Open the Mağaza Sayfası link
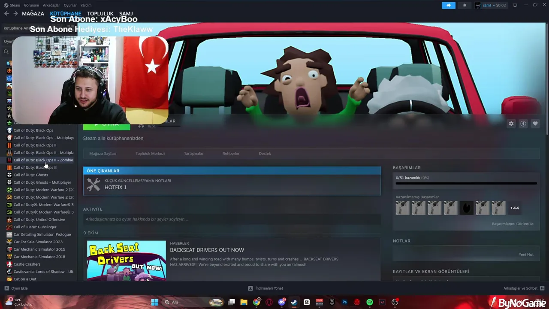This screenshot has width=549, height=309. tap(103, 153)
